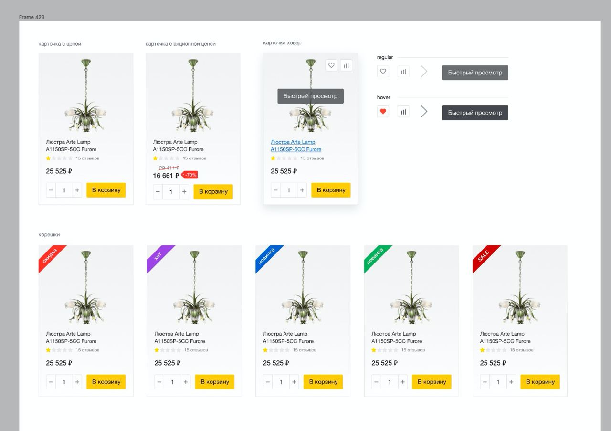Viewport: 611px width, 431px height.
Task: Add the SALE ribbon product to cart
Action: click(x=540, y=382)
